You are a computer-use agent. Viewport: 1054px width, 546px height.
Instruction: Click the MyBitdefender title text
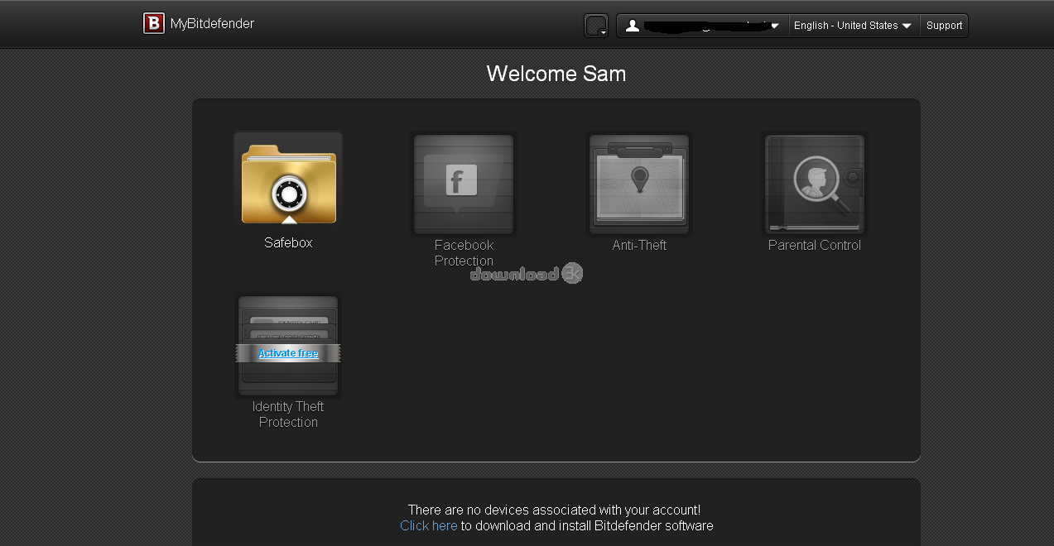coord(212,24)
